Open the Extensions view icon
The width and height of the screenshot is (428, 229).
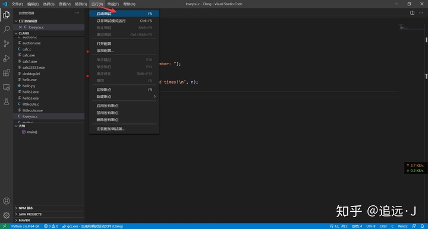pos(7,73)
